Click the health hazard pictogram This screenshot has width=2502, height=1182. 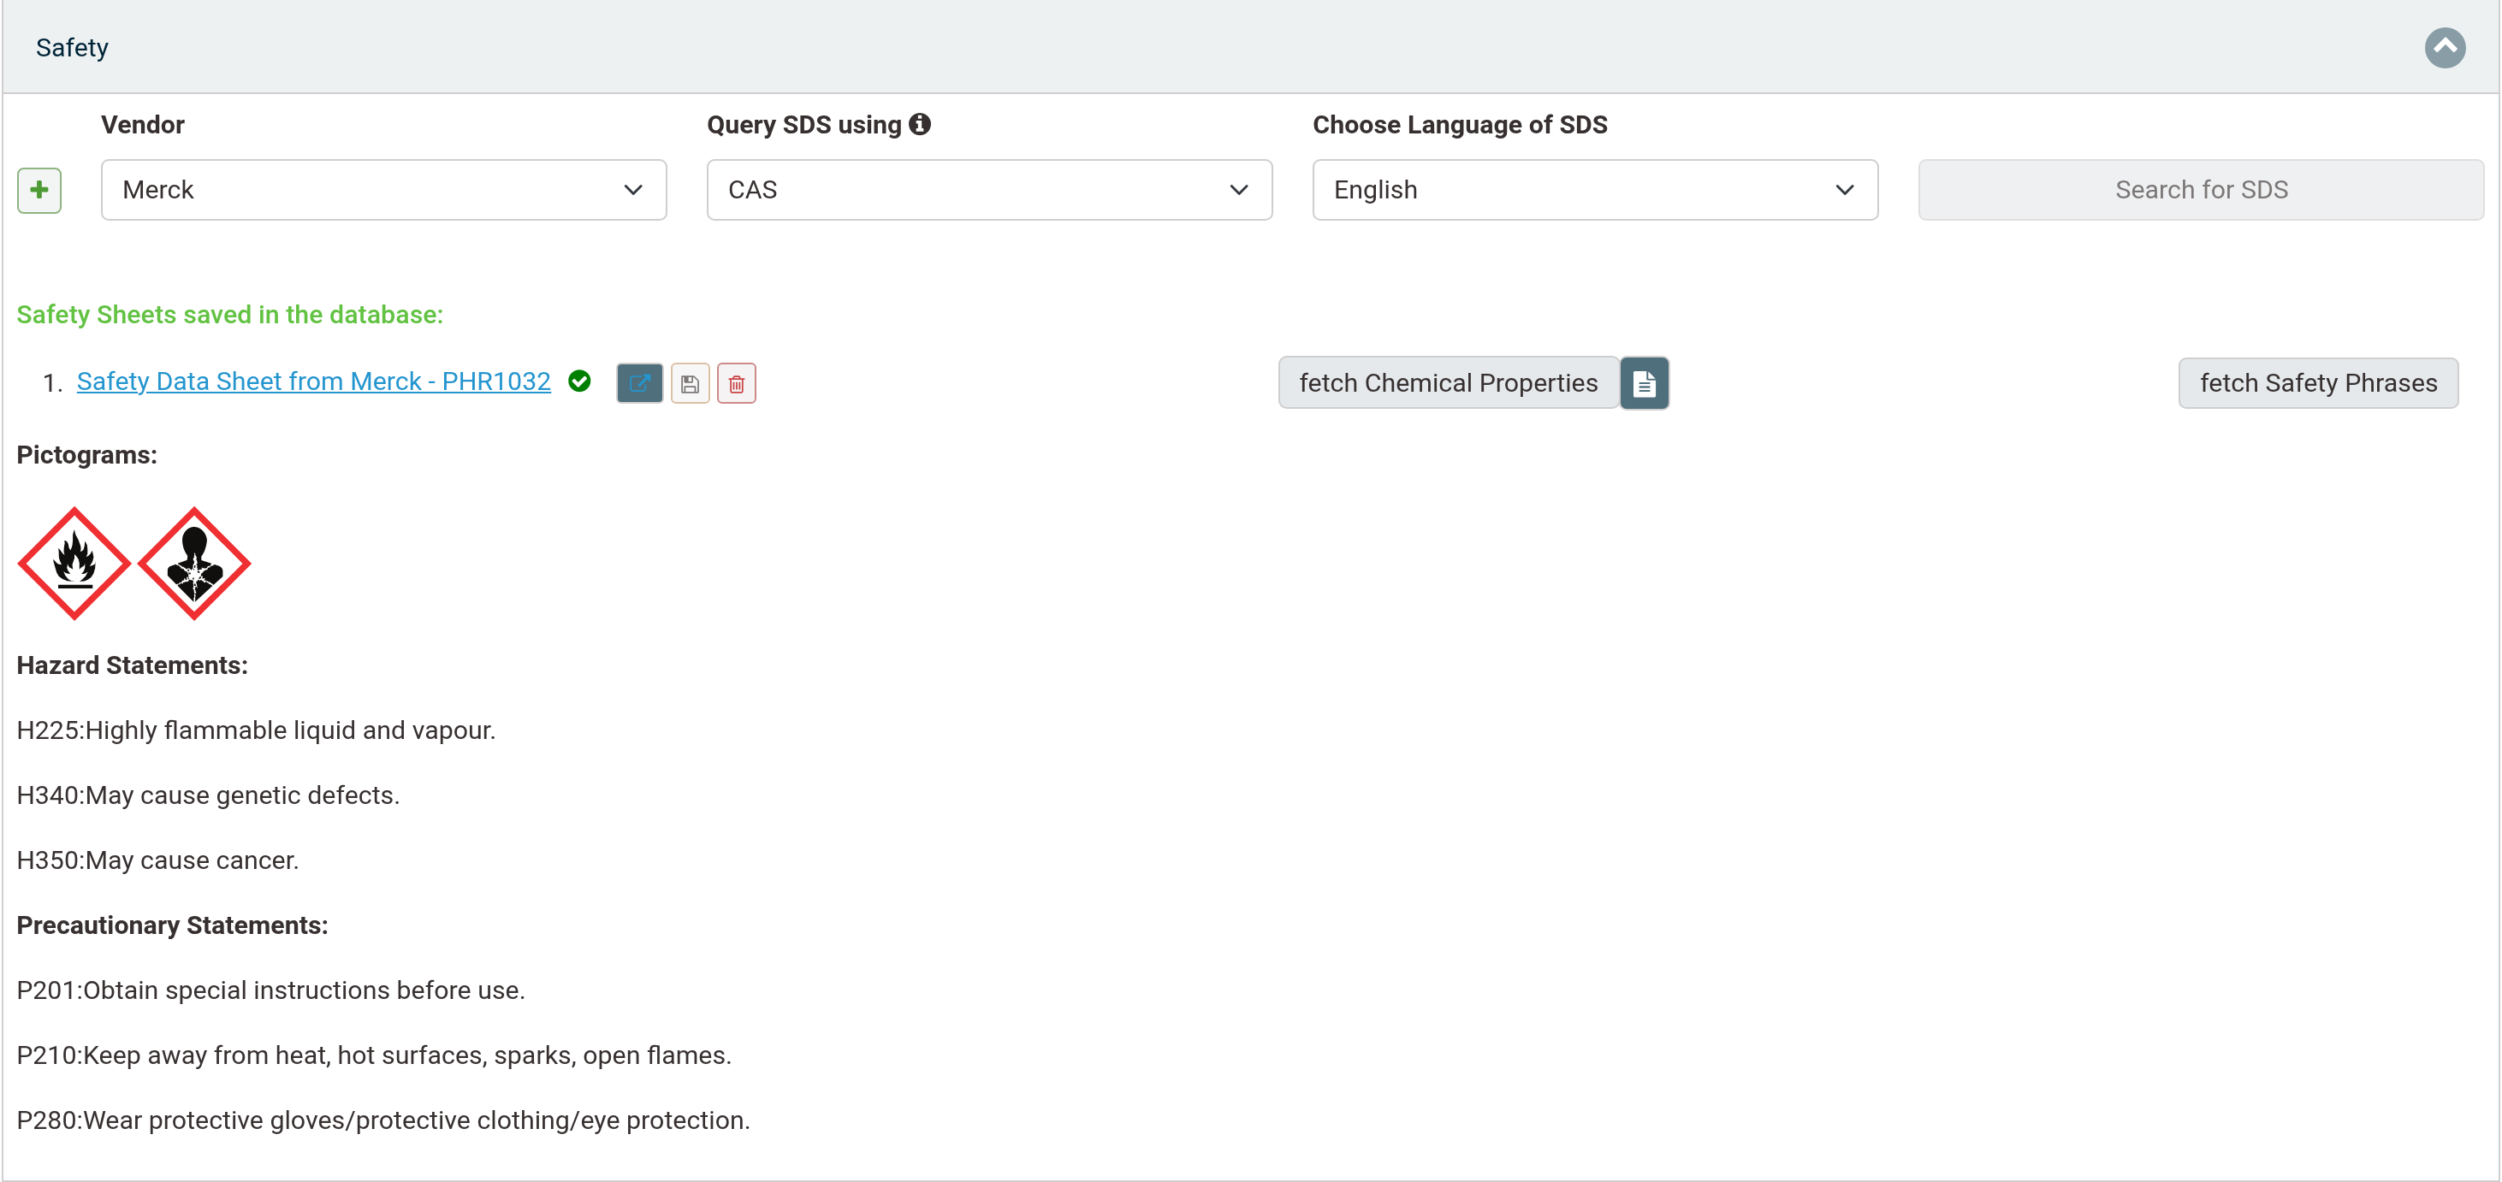click(x=194, y=563)
